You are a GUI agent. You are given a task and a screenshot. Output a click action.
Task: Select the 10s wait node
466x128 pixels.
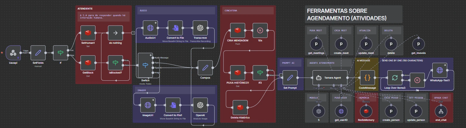coord(260,30)
